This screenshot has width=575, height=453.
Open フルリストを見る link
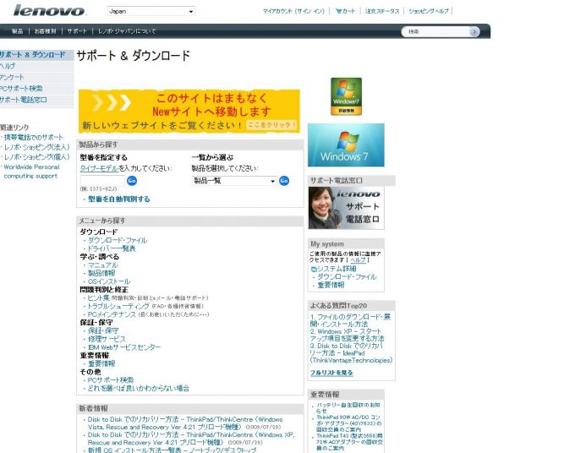(331, 373)
